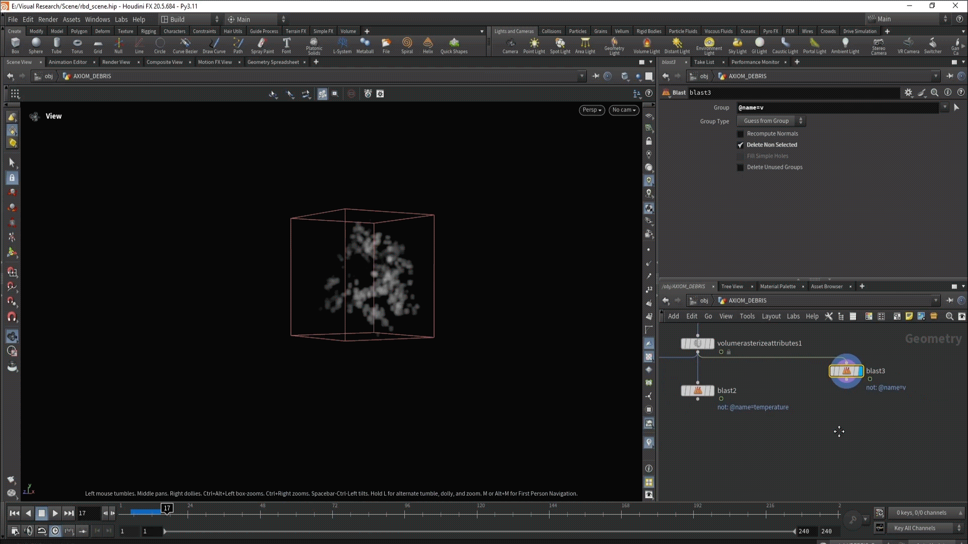The width and height of the screenshot is (968, 544).
Task: Expand the No cam camera menu
Action: (x=624, y=110)
